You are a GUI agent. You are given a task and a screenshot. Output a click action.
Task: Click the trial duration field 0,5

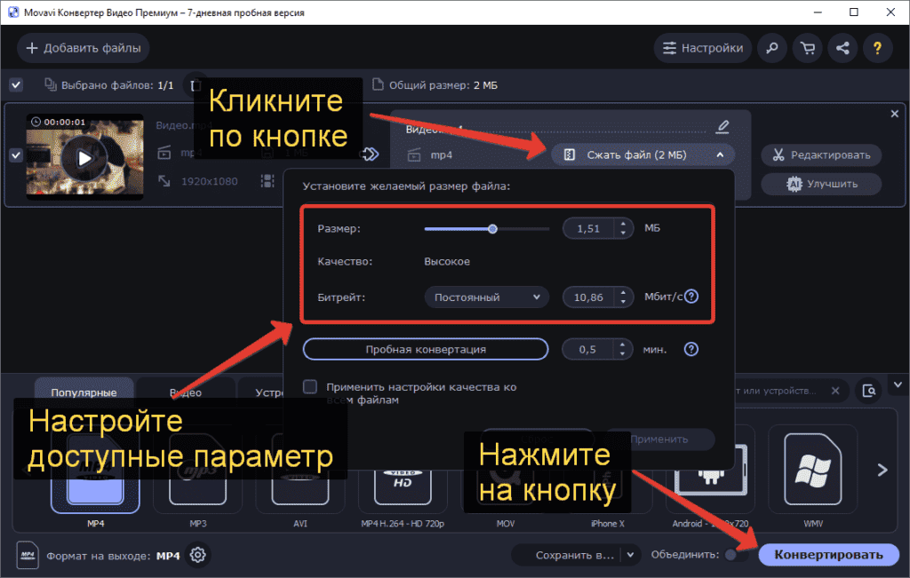click(587, 350)
